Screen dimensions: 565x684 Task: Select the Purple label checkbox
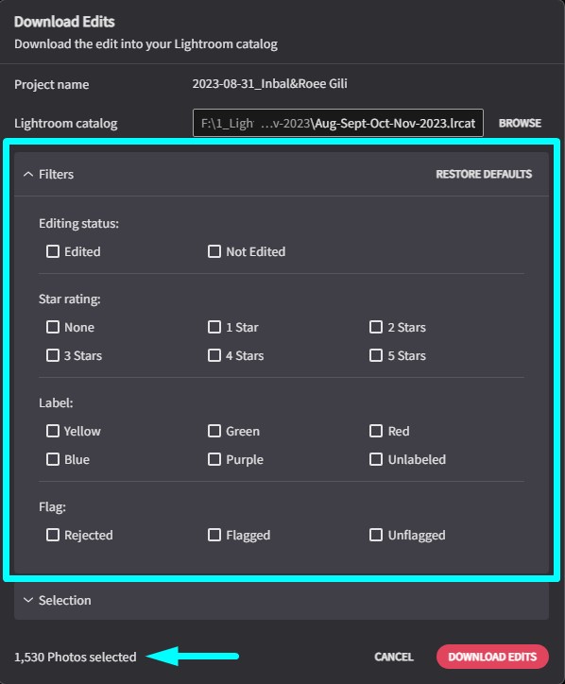pyautogui.click(x=214, y=459)
